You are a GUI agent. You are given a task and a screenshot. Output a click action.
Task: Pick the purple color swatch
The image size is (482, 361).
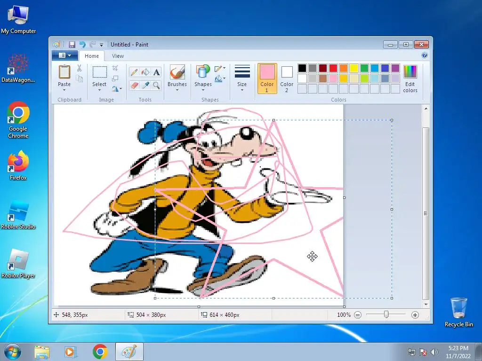395,68
